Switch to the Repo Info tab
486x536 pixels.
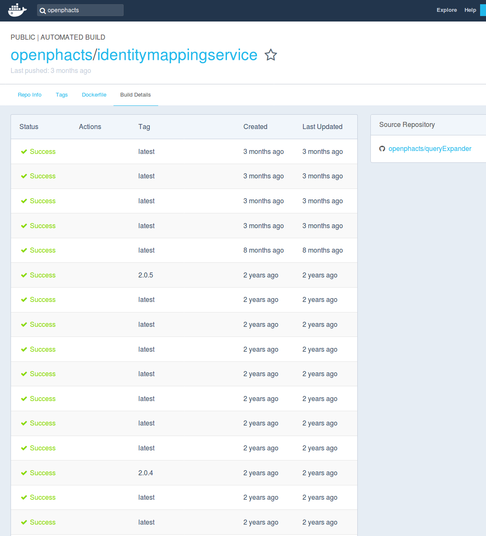[30, 95]
